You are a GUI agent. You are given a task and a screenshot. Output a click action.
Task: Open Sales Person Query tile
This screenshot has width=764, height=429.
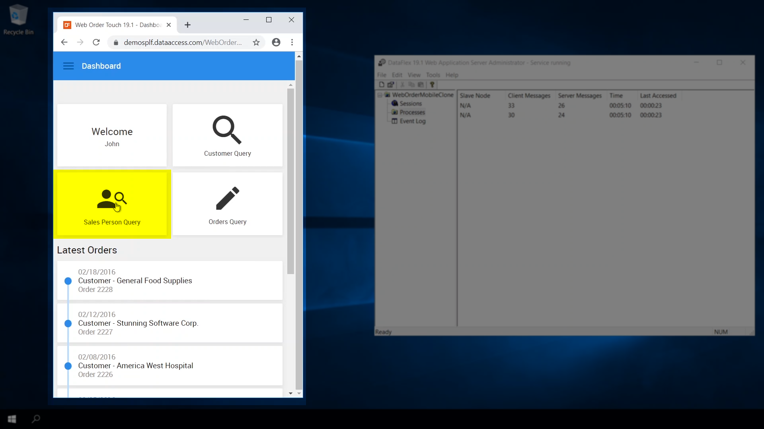[112, 204]
